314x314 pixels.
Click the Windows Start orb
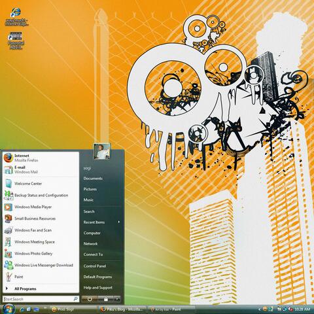9,309
